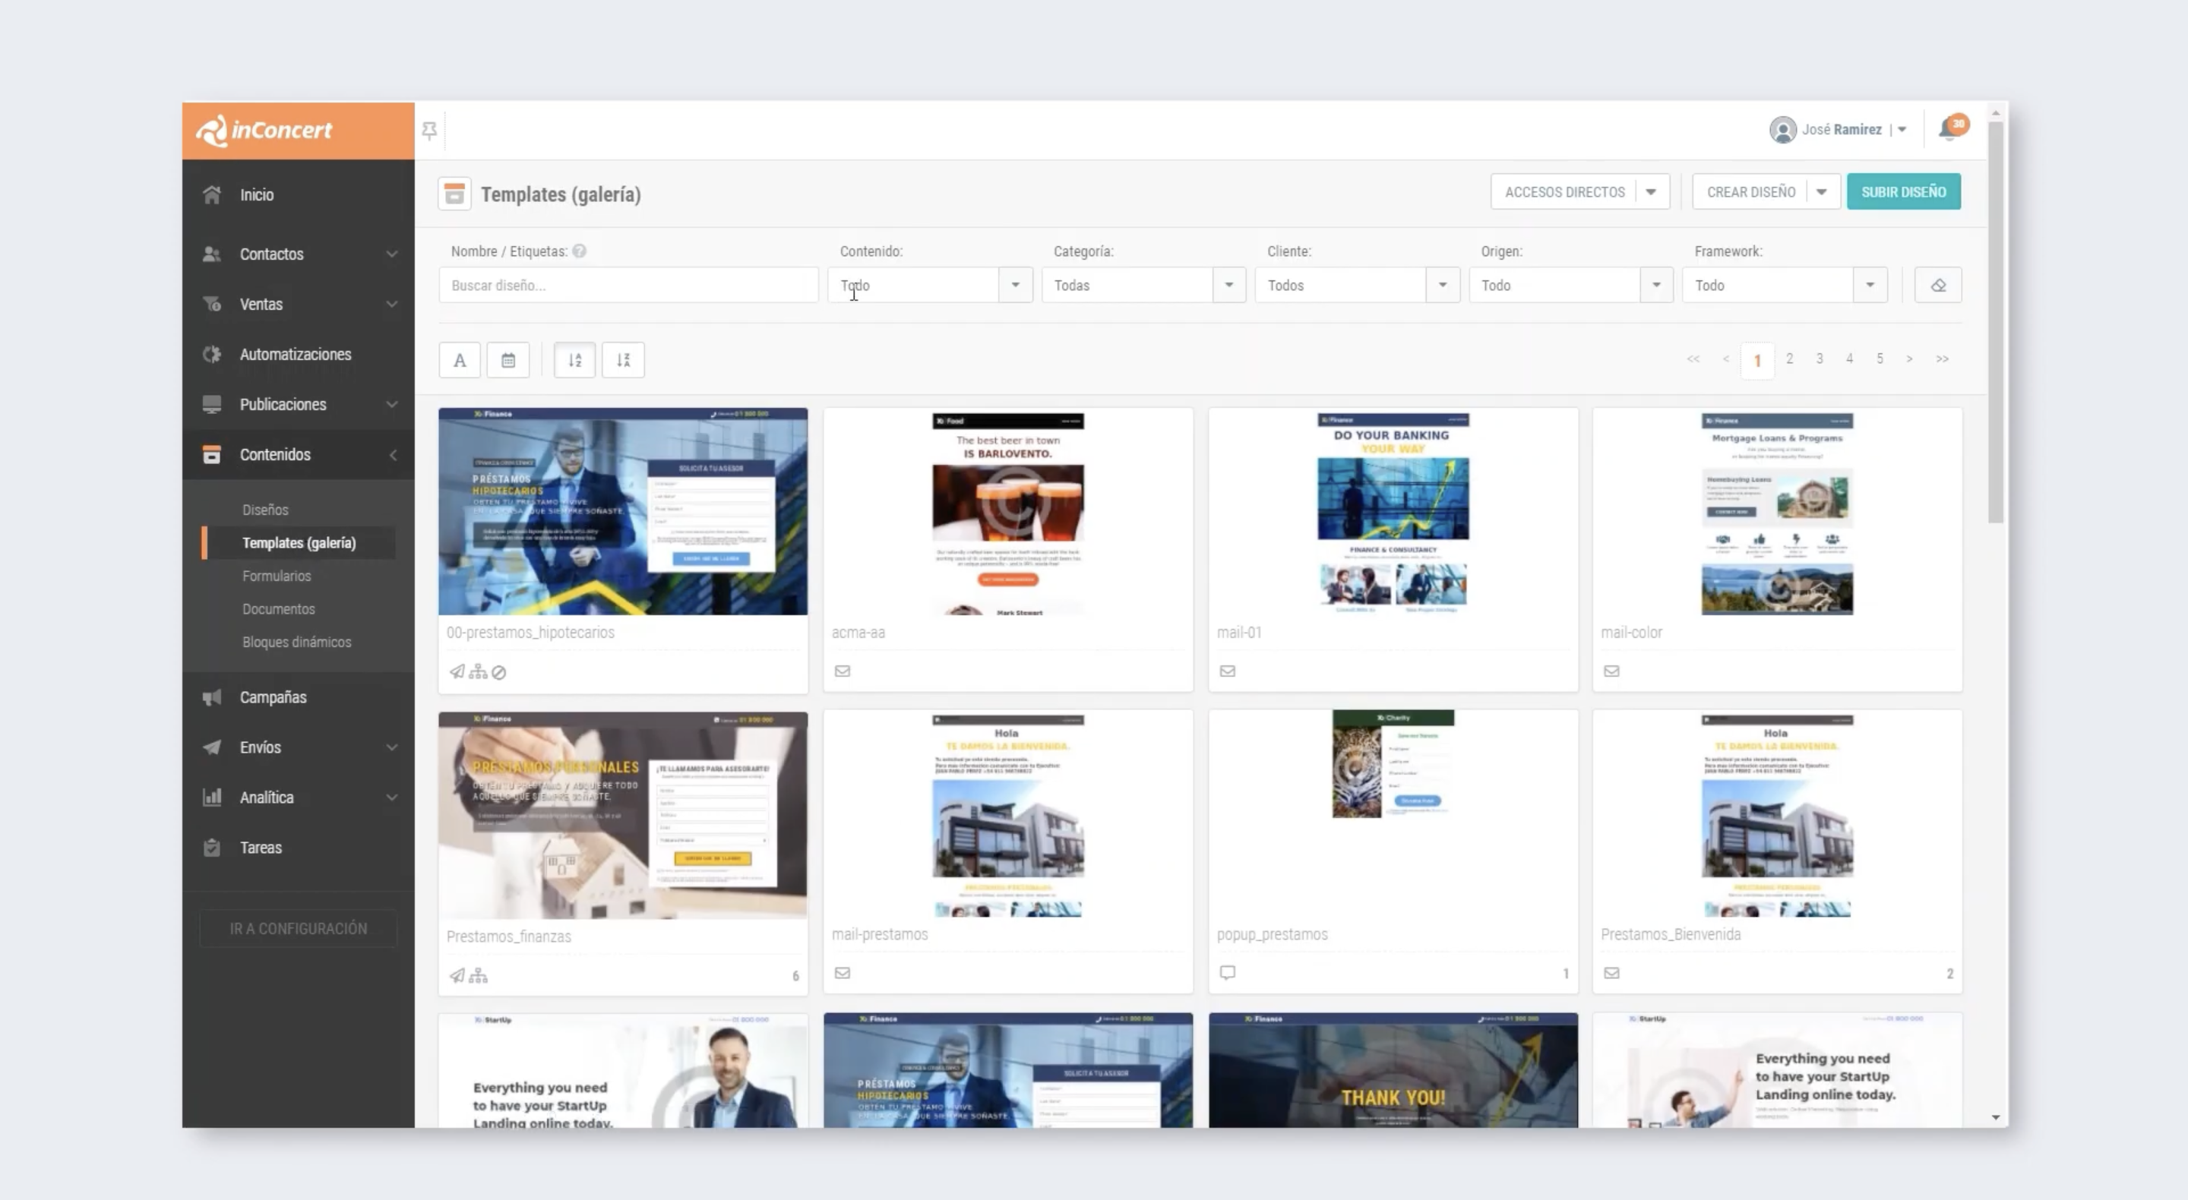Click IR A CONFIGURACIÓN button

click(x=298, y=928)
